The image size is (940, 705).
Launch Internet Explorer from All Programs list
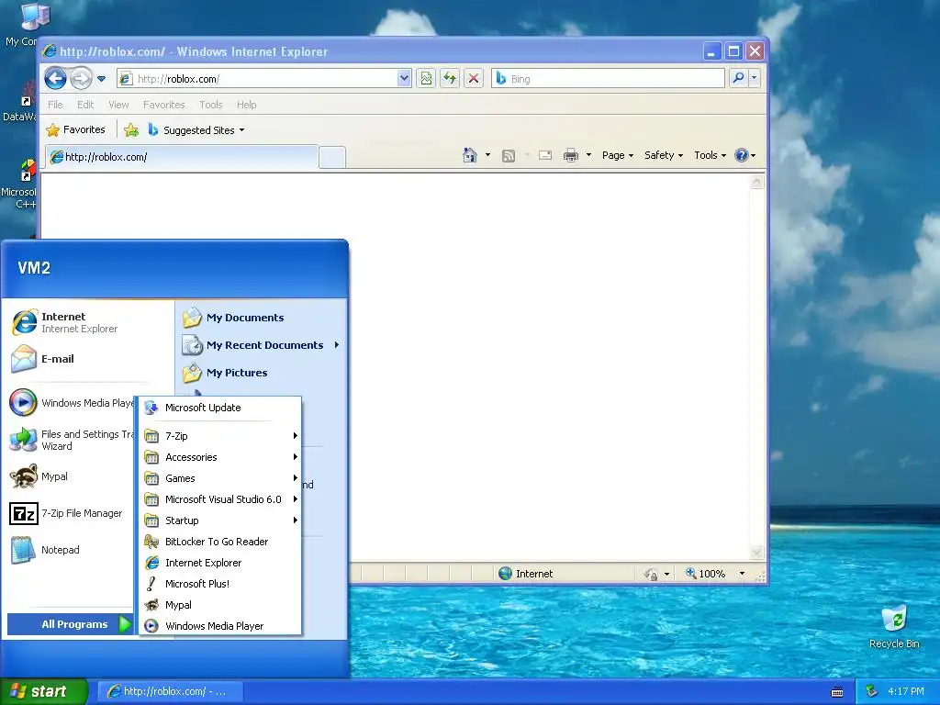point(220,563)
